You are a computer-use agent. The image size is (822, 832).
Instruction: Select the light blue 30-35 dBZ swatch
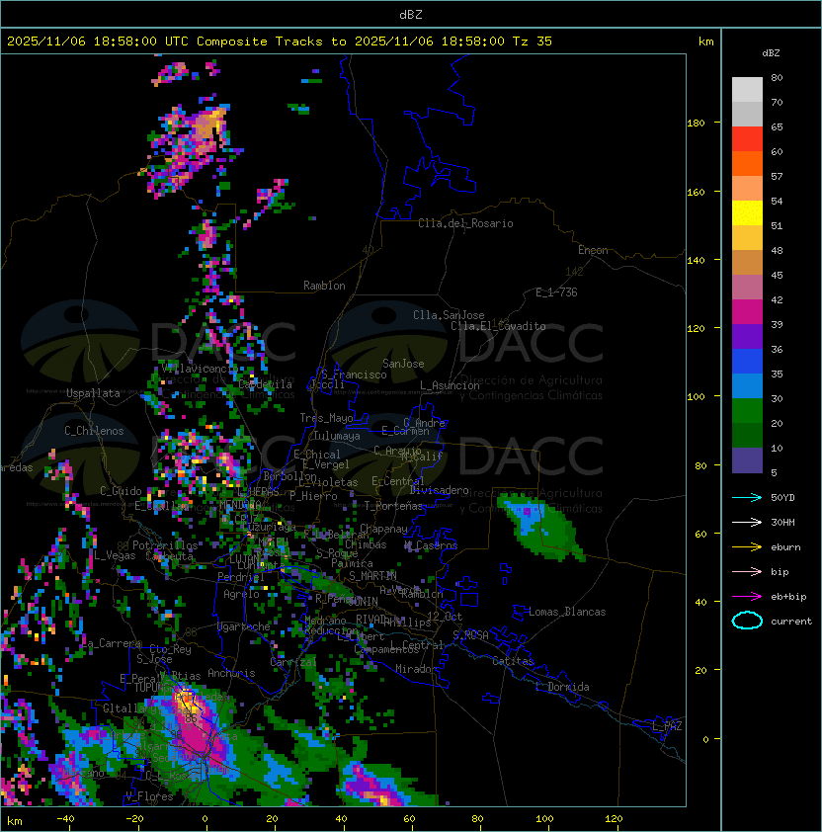(747, 385)
